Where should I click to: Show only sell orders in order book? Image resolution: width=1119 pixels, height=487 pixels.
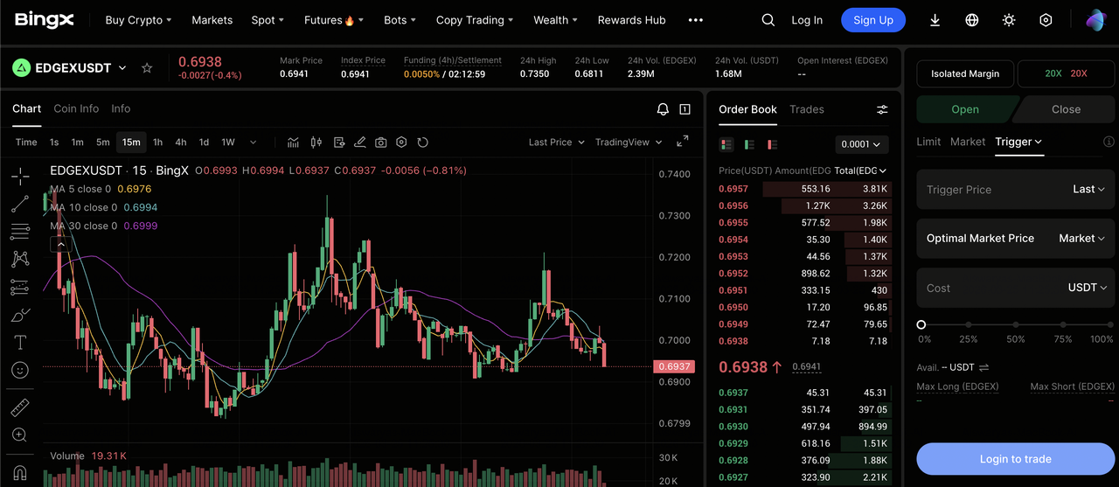(x=749, y=144)
